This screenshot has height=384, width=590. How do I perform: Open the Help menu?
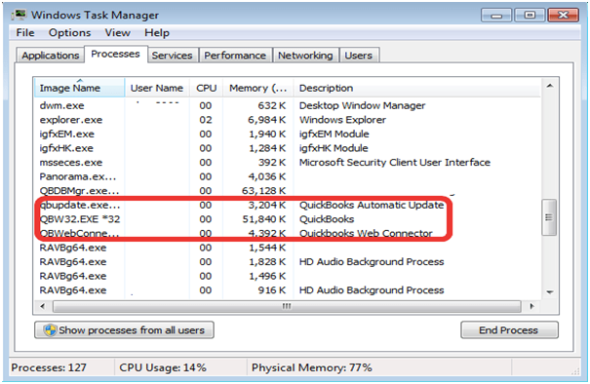coord(157,33)
